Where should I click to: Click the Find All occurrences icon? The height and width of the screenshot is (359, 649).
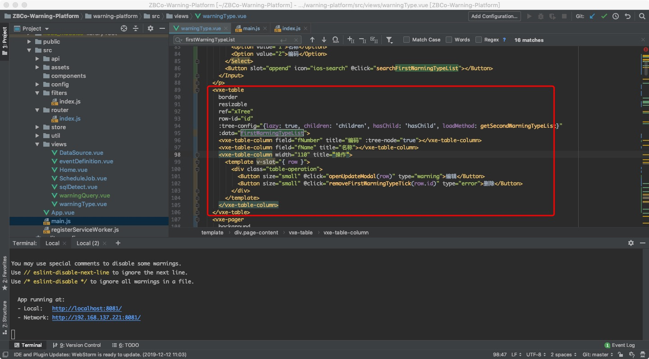coord(336,40)
